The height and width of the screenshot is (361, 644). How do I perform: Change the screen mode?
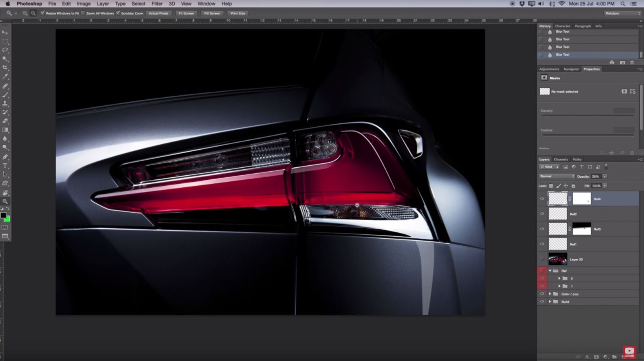pos(5,236)
